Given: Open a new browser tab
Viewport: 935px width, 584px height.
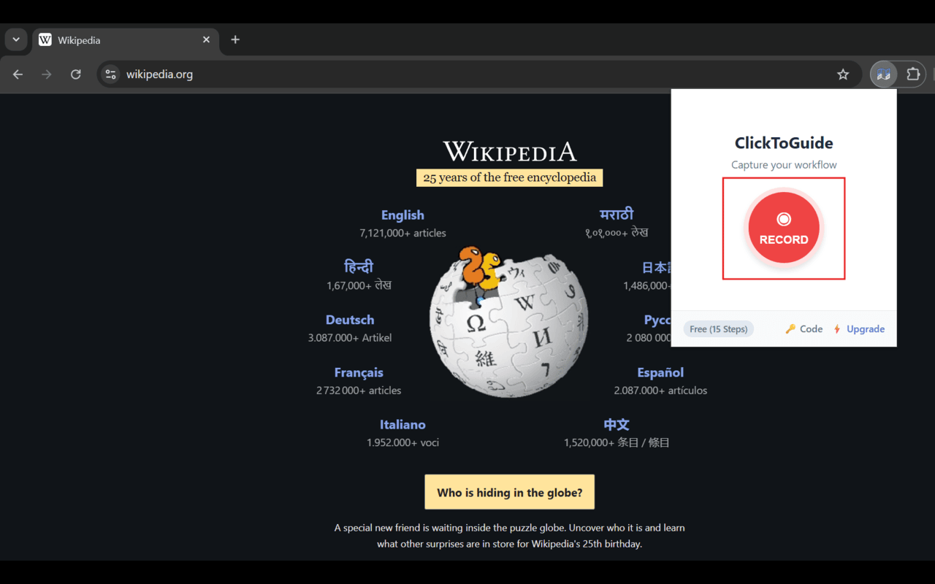Looking at the screenshot, I should tap(234, 39).
